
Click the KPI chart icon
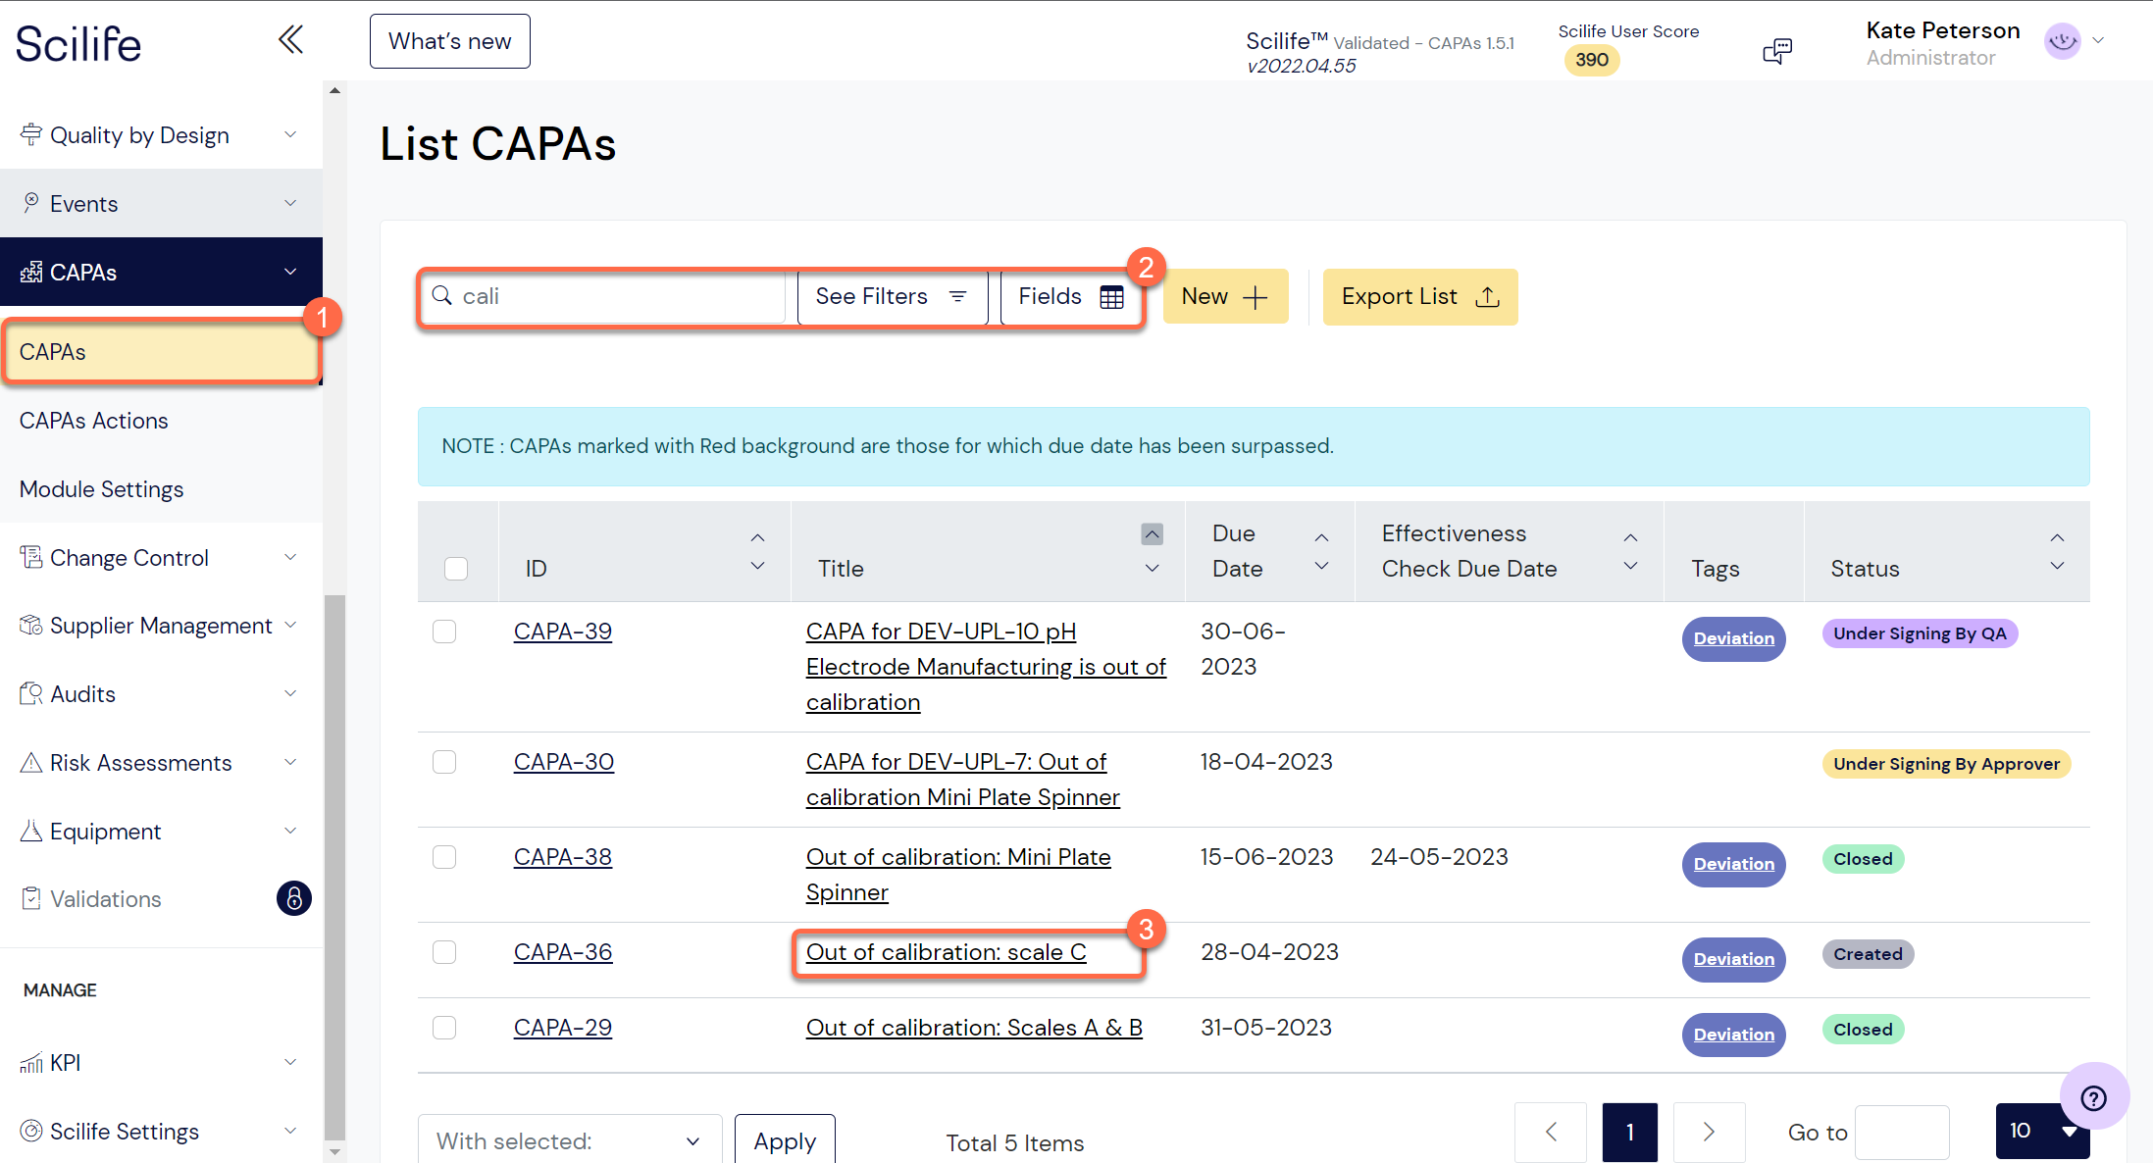[31, 1062]
